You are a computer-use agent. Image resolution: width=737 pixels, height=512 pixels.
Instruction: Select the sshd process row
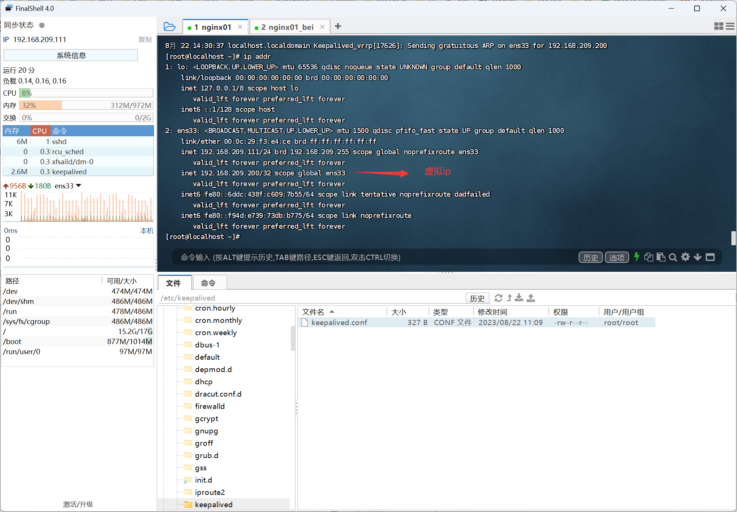(78, 141)
